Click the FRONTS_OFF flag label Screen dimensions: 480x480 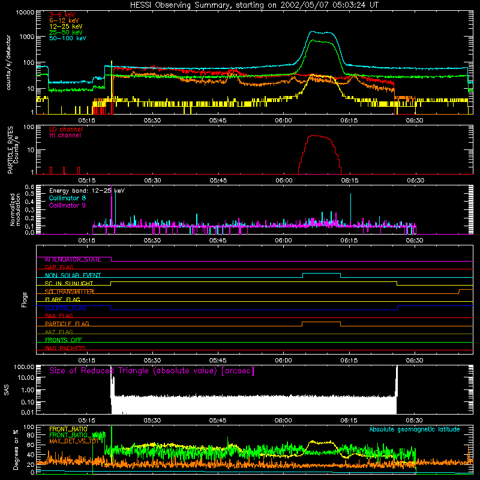coord(64,340)
